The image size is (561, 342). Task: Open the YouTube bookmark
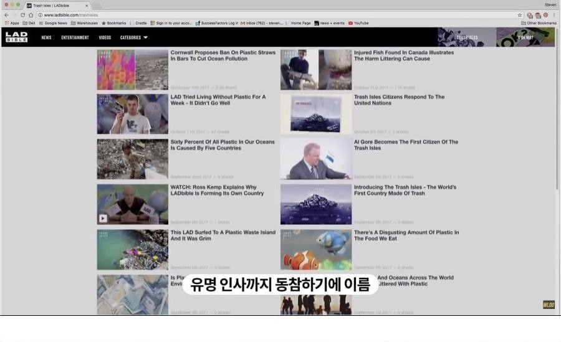pos(358,23)
